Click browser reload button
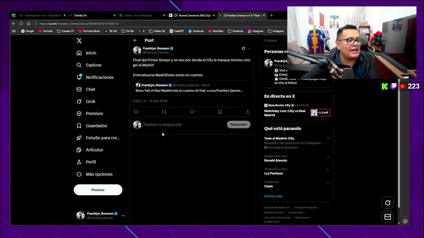Image resolution: width=424 pixels, height=238 pixels. 21,23
